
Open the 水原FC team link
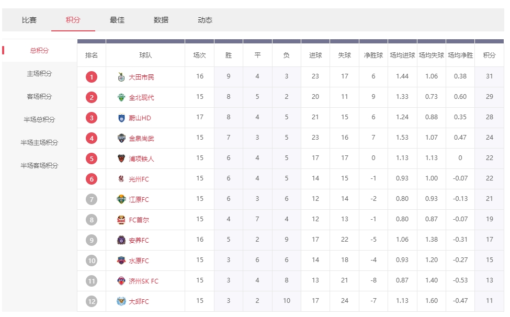click(139, 261)
